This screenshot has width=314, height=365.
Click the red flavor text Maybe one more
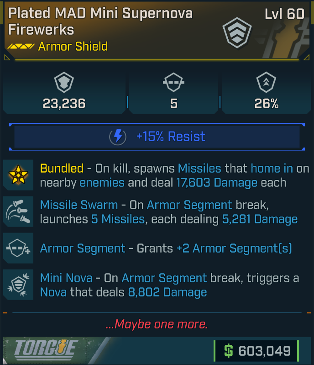[x=157, y=324]
